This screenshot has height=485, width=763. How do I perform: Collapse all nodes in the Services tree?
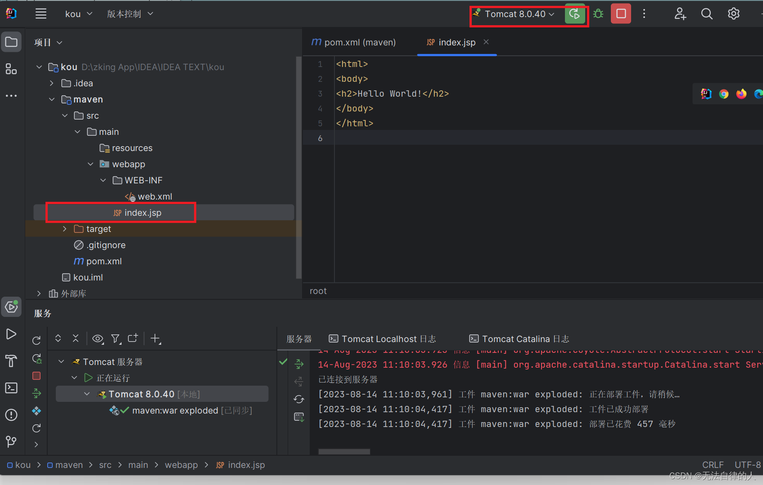click(76, 338)
